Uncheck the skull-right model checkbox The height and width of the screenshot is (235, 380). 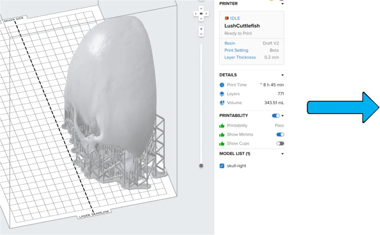point(222,166)
